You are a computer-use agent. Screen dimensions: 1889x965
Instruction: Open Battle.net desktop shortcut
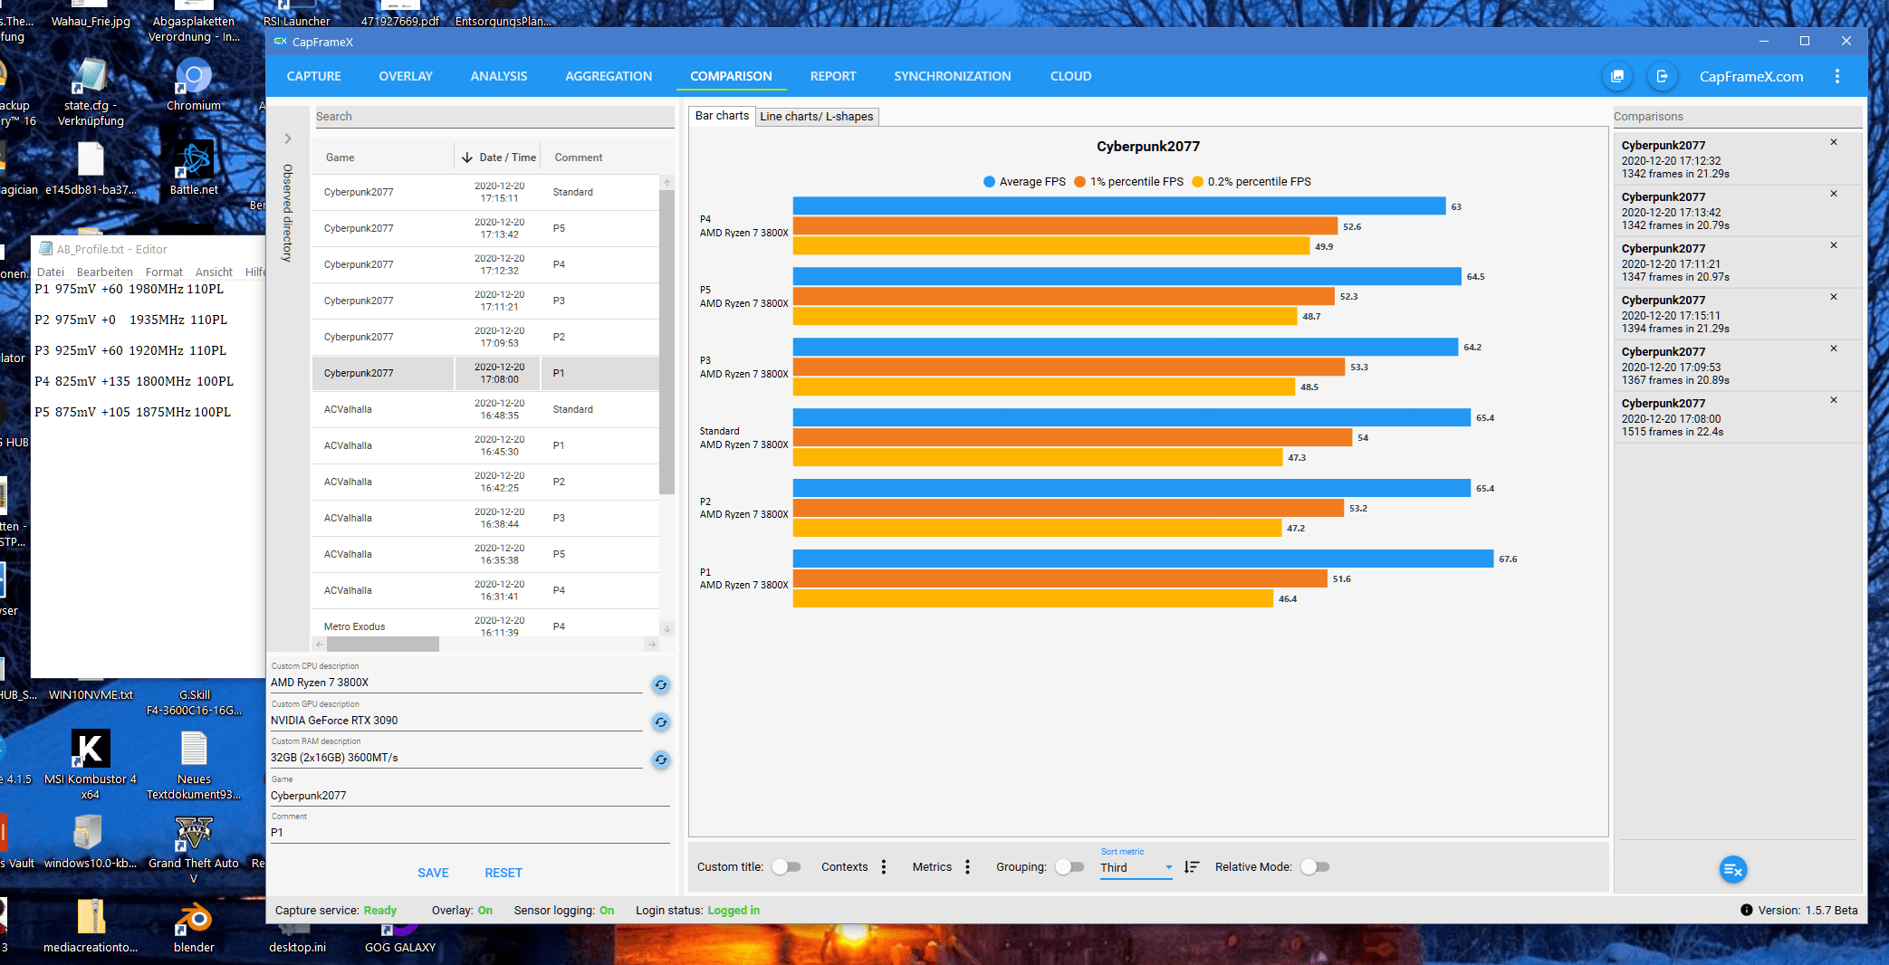pos(194,167)
